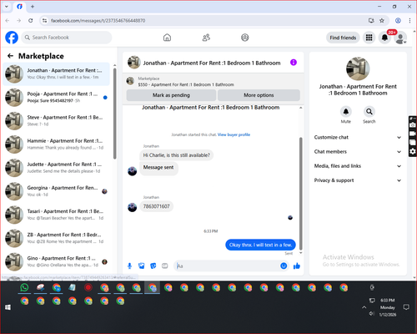
Task: Click the conversation list scrollbar
Action: coord(115,114)
